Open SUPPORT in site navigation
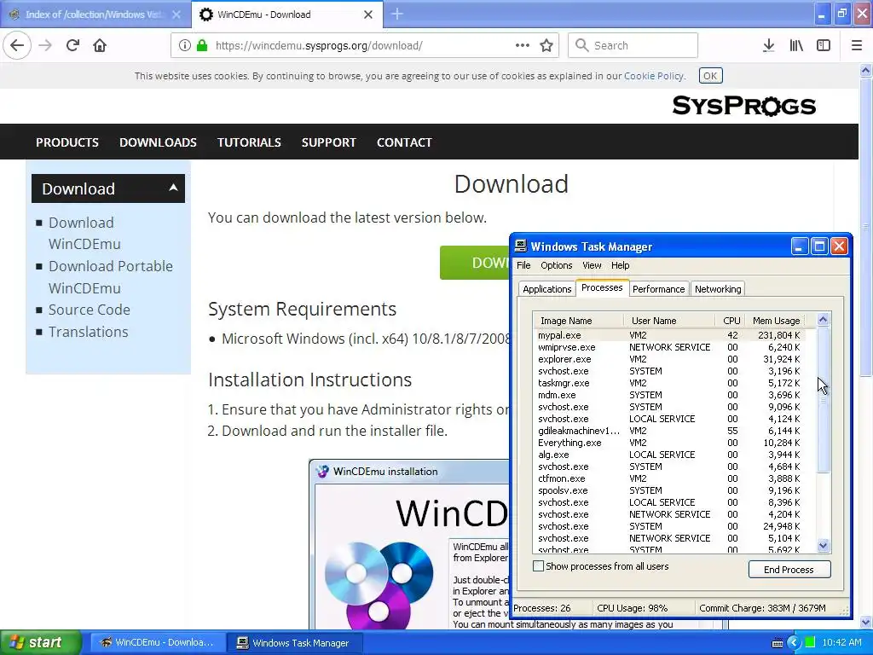The image size is (873, 655). (x=328, y=142)
